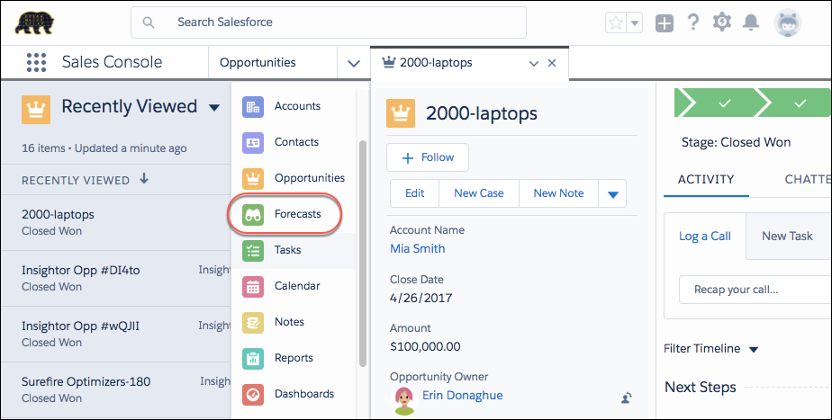Click the Tasks checklist icon
The width and height of the screenshot is (832, 420).
pos(253,251)
